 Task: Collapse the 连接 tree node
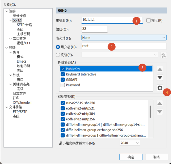point(7,11)
